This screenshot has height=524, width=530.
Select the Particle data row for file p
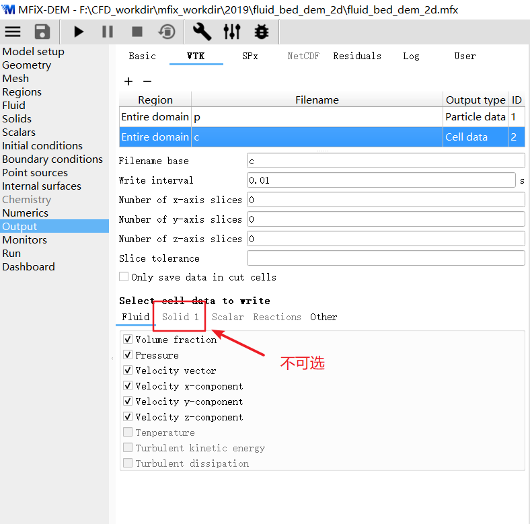coord(316,117)
